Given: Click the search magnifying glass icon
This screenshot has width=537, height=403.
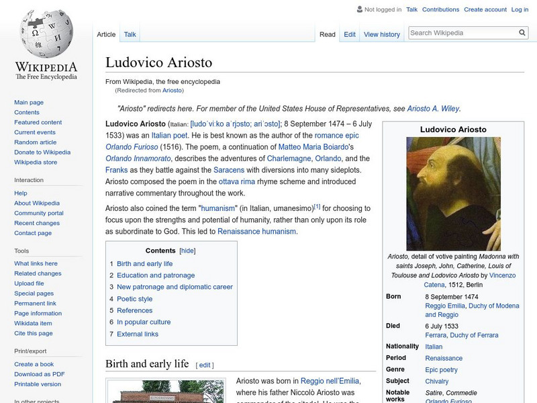Looking at the screenshot, I should (x=522, y=32).
